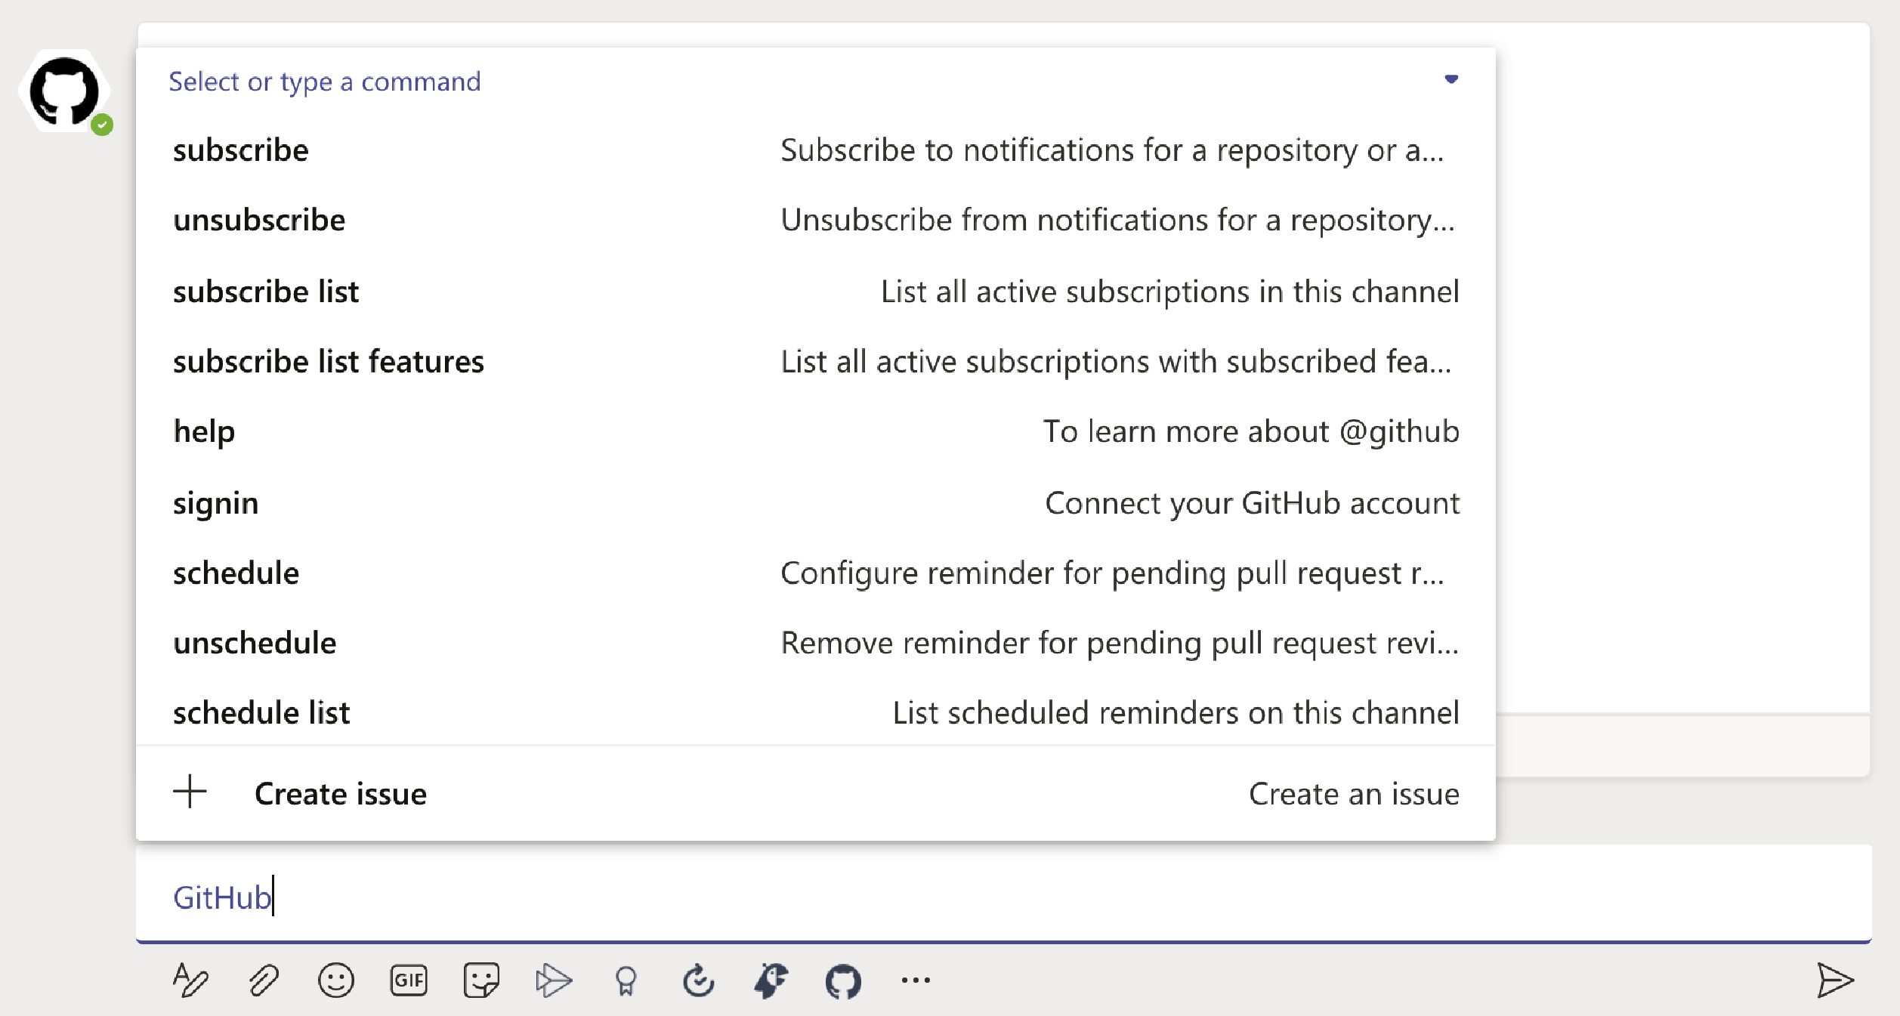Click the Praise badge icon
1900x1016 pixels.
pyautogui.click(x=626, y=981)
